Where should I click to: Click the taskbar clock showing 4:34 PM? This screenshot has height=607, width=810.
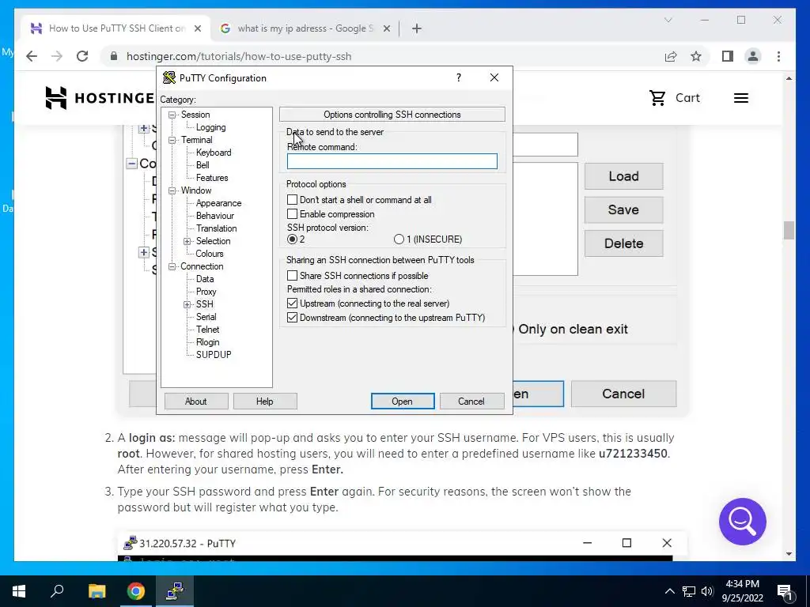(x=742, y=591)
